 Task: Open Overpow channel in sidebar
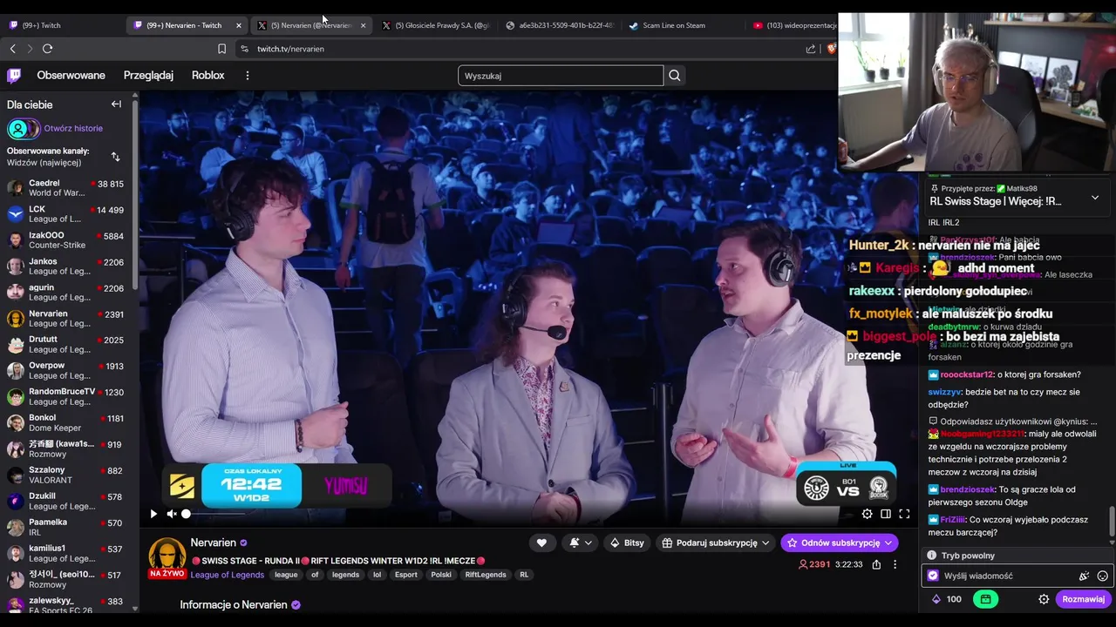68,370
